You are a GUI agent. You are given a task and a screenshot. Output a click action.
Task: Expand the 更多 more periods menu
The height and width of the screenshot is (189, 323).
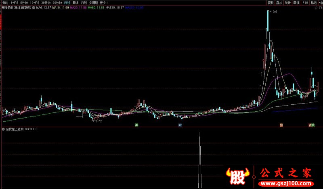104,3
